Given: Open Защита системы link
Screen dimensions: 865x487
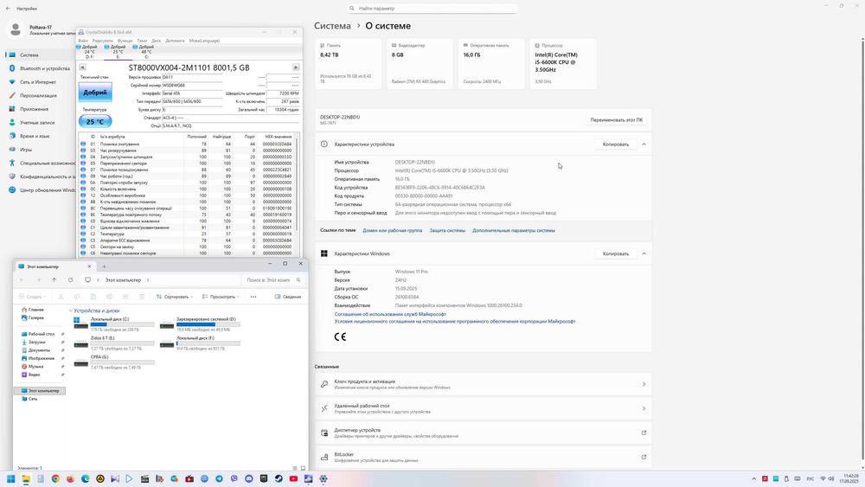Looking at the screenshot, I should click(x=447, y=231).
